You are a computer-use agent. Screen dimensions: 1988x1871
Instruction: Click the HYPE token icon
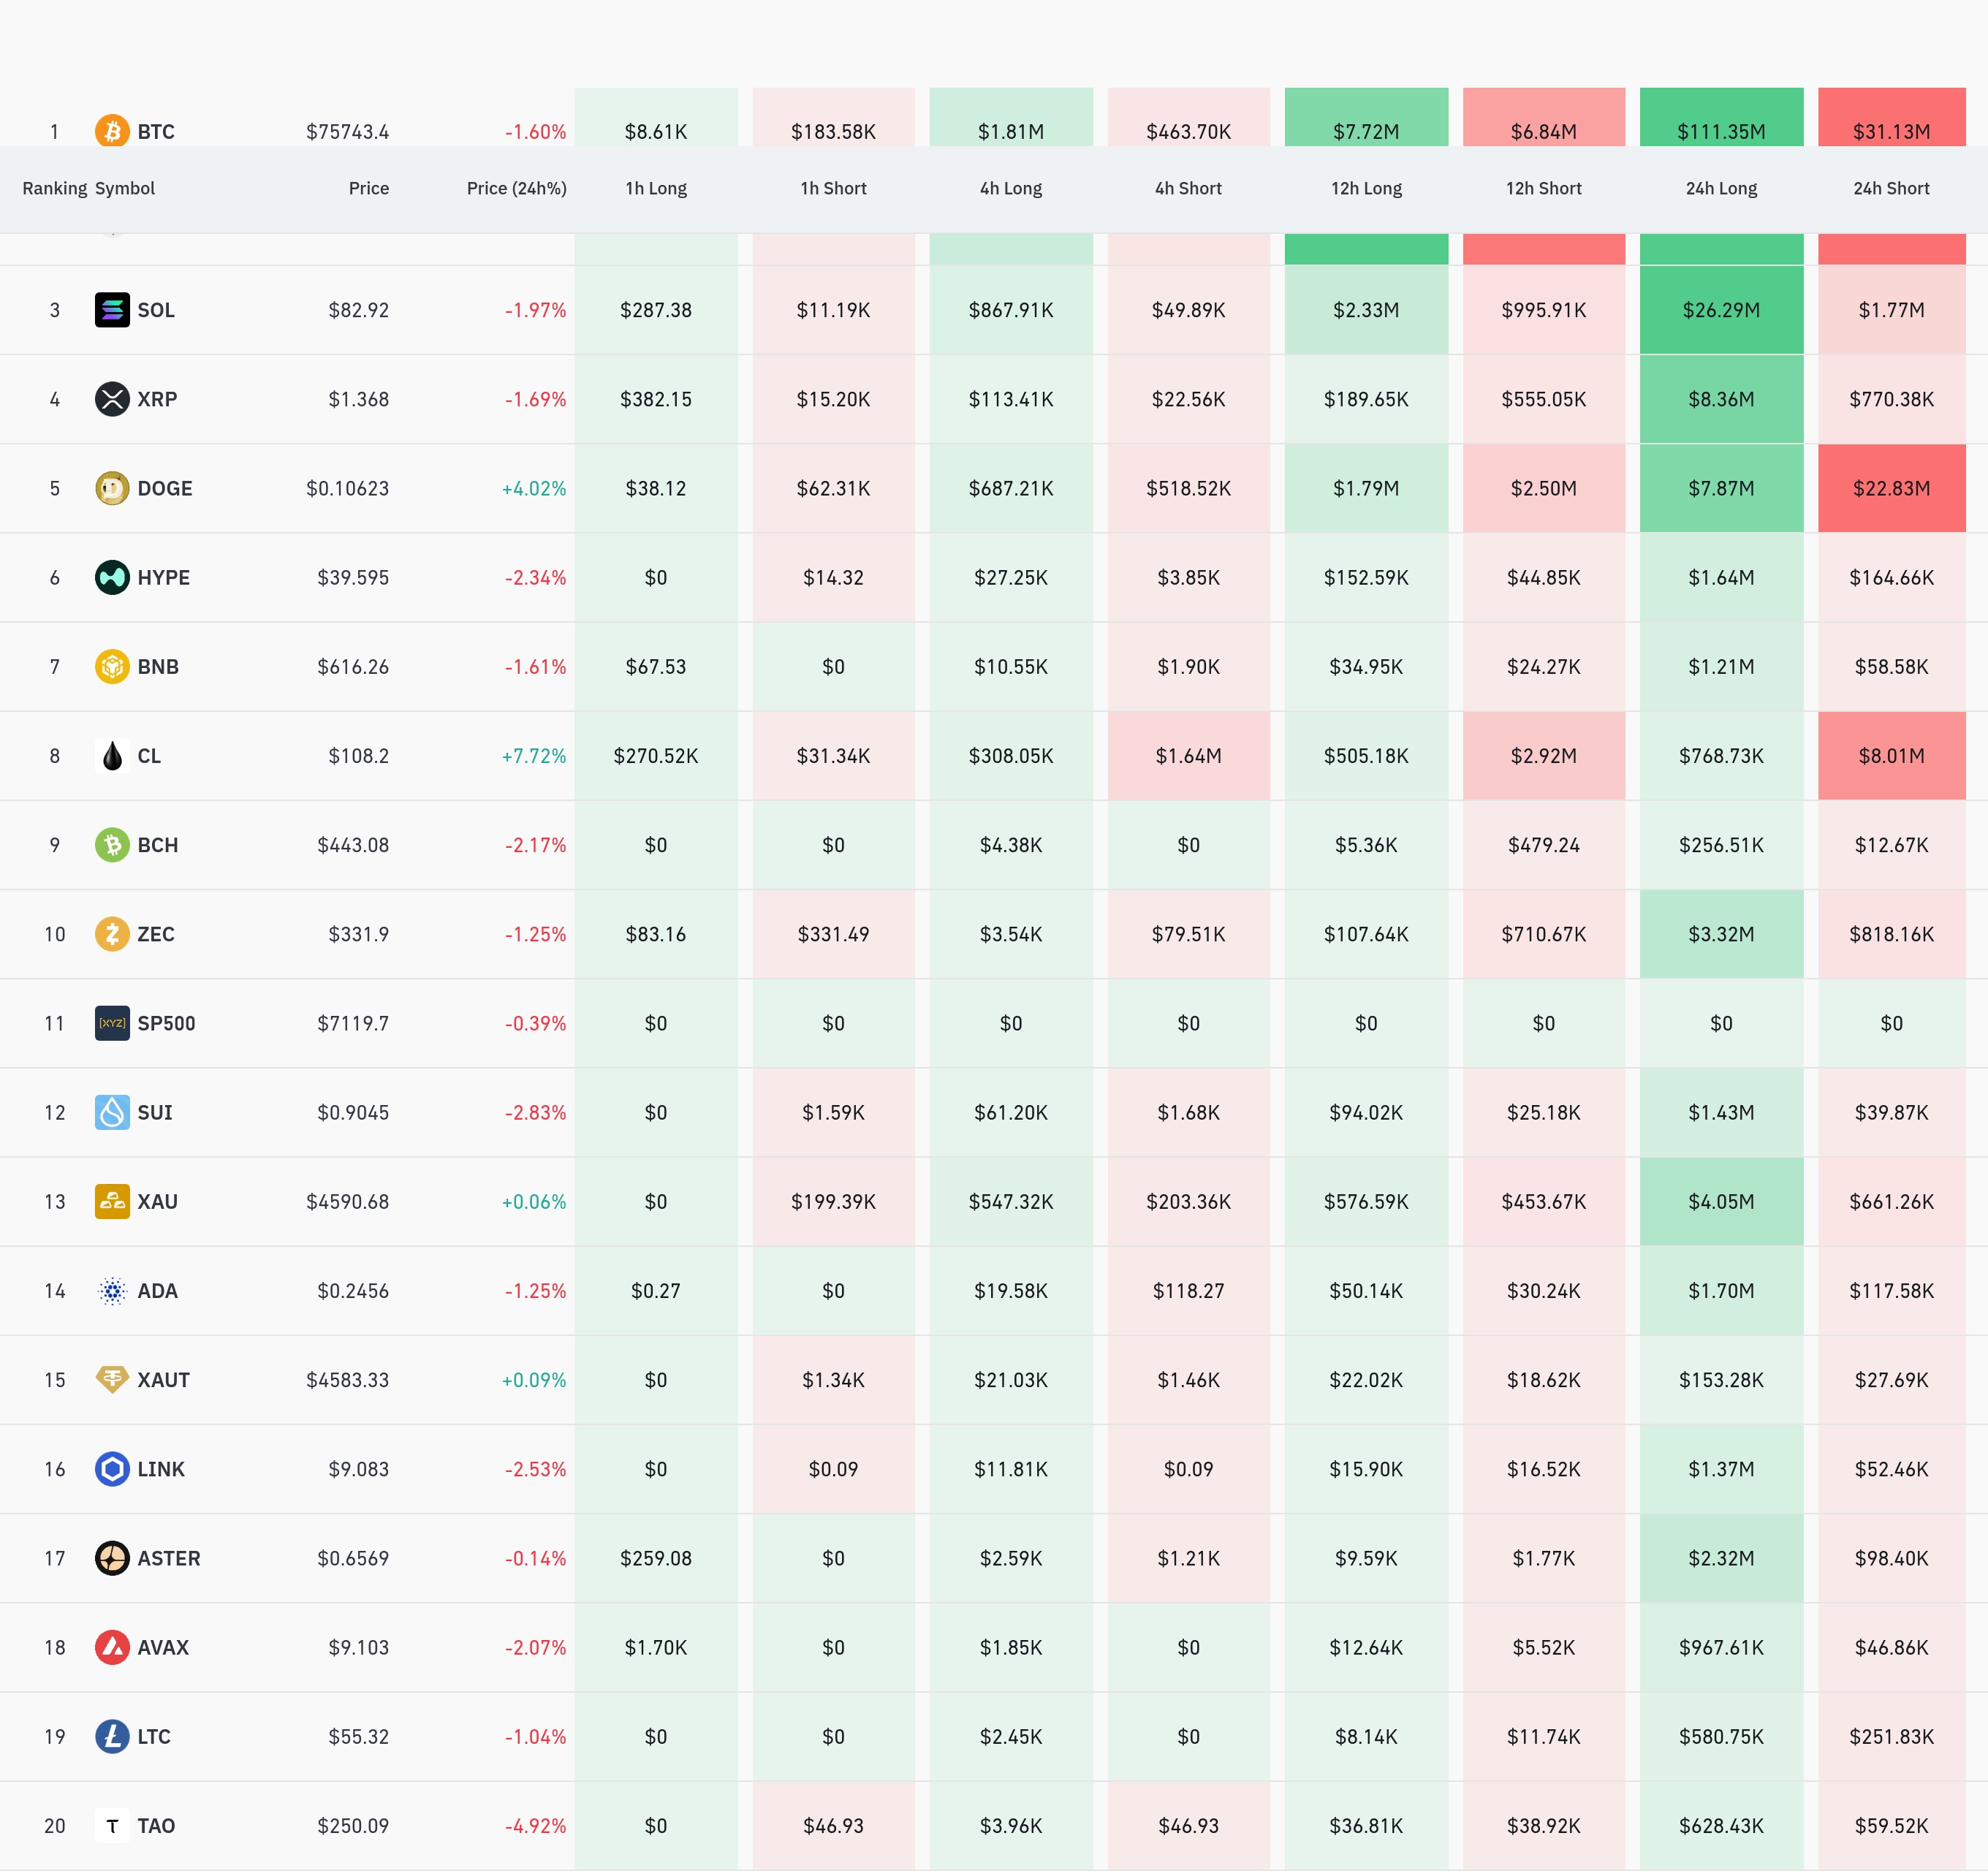pyautogui.click(x=112, y=577)
